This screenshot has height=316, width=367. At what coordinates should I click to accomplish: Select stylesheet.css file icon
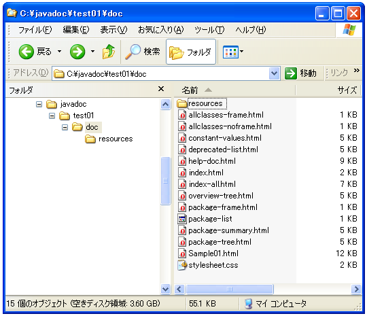click(x=182, y=265)
